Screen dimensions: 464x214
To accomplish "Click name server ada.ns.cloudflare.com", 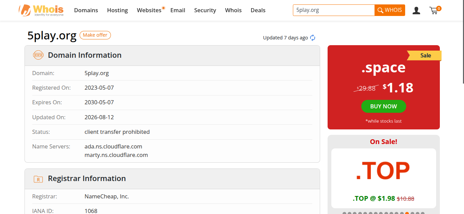I will (113, 146).
